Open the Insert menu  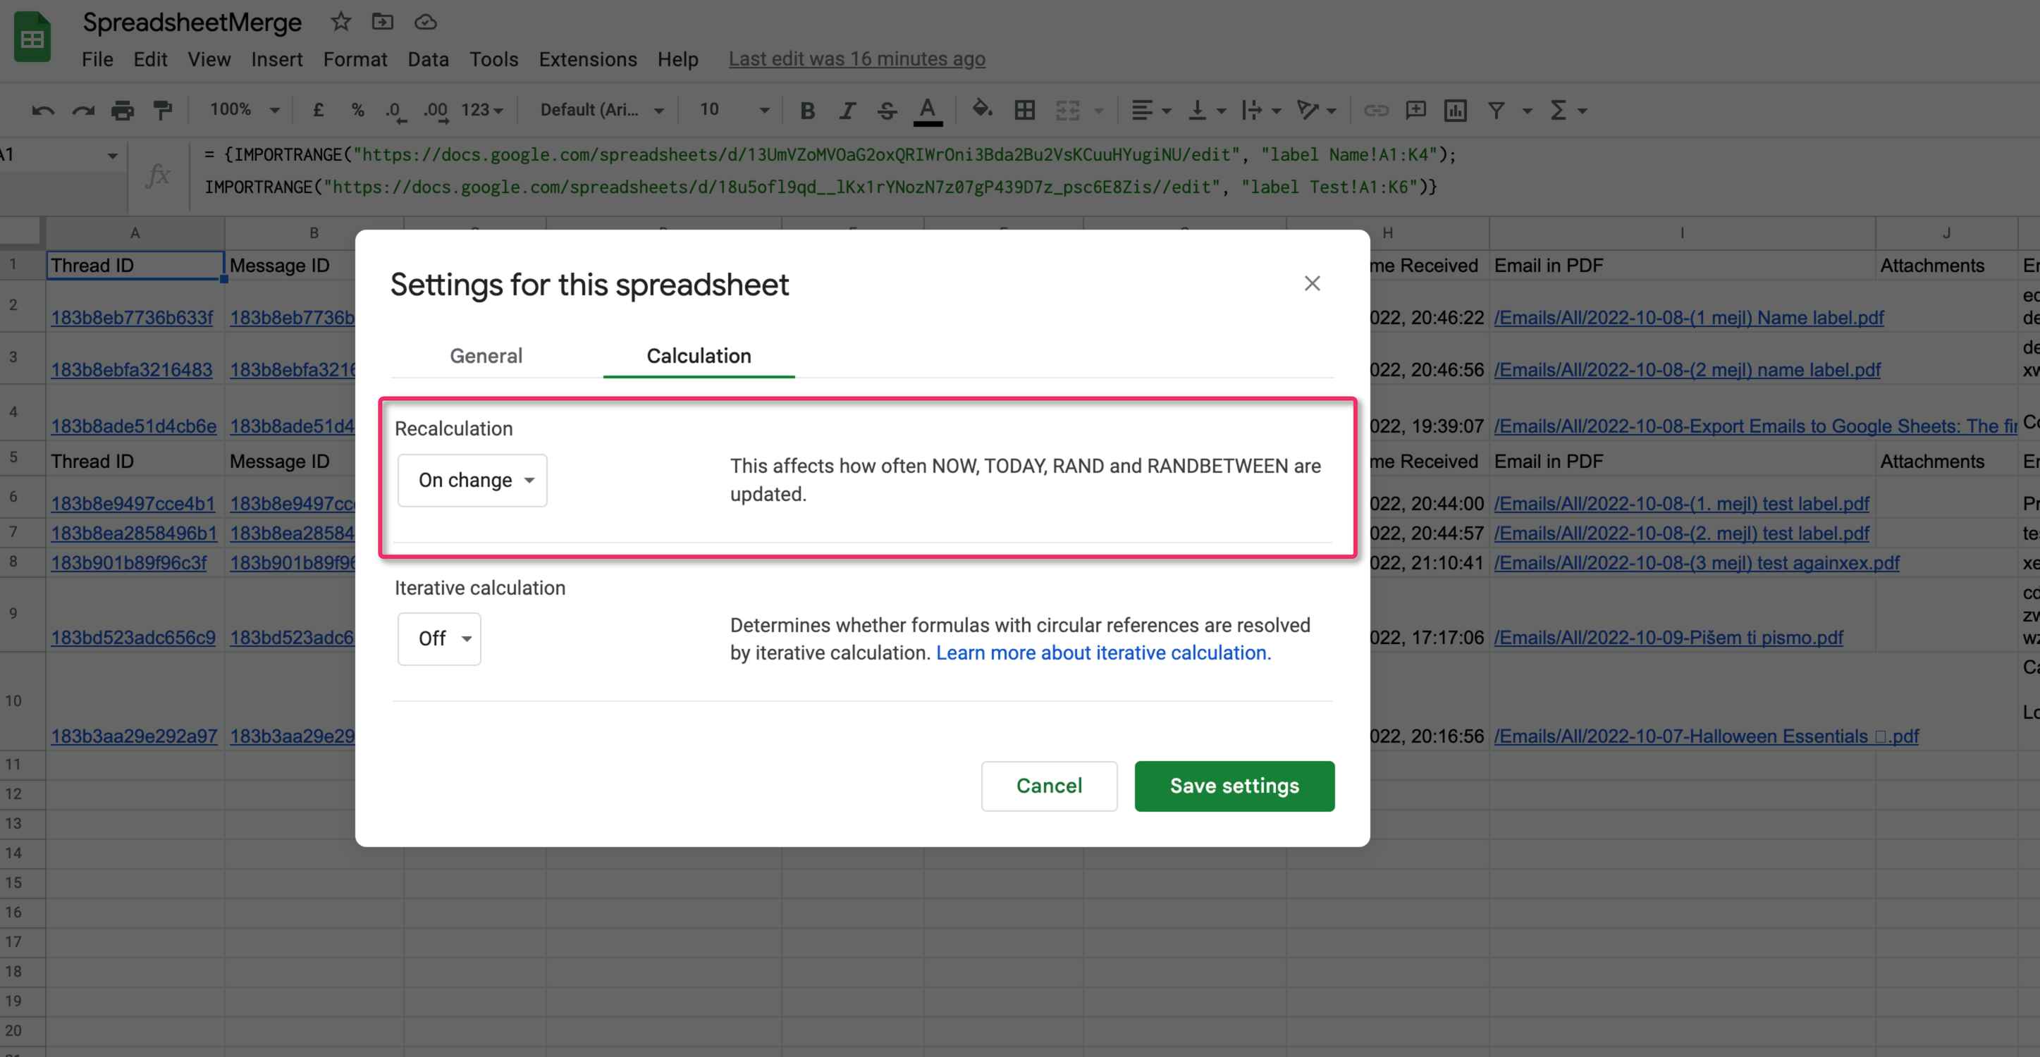[x=277, y=59]
